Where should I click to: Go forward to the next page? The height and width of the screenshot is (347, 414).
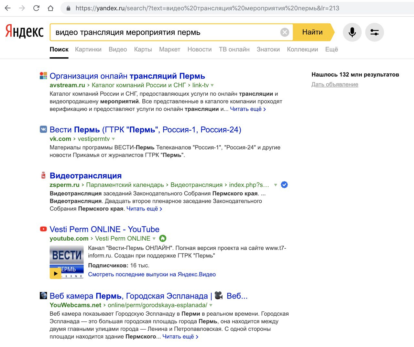[x=22, y=8]
